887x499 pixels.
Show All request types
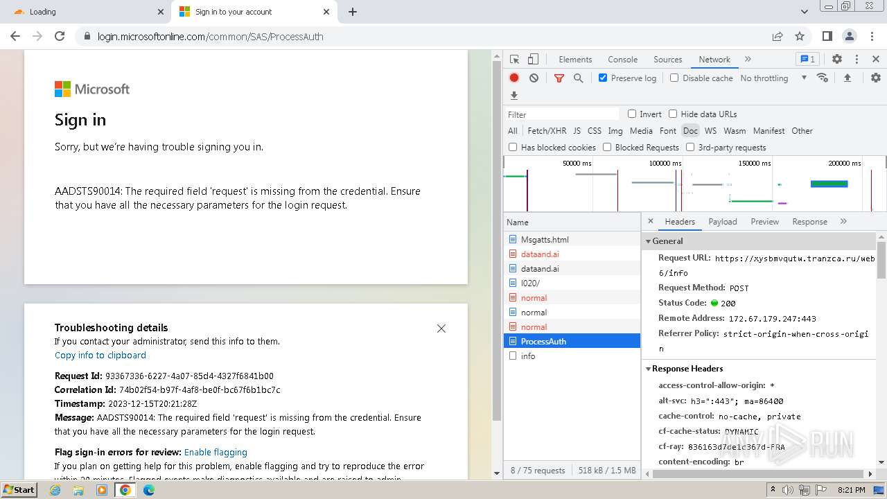coord(513,130)
